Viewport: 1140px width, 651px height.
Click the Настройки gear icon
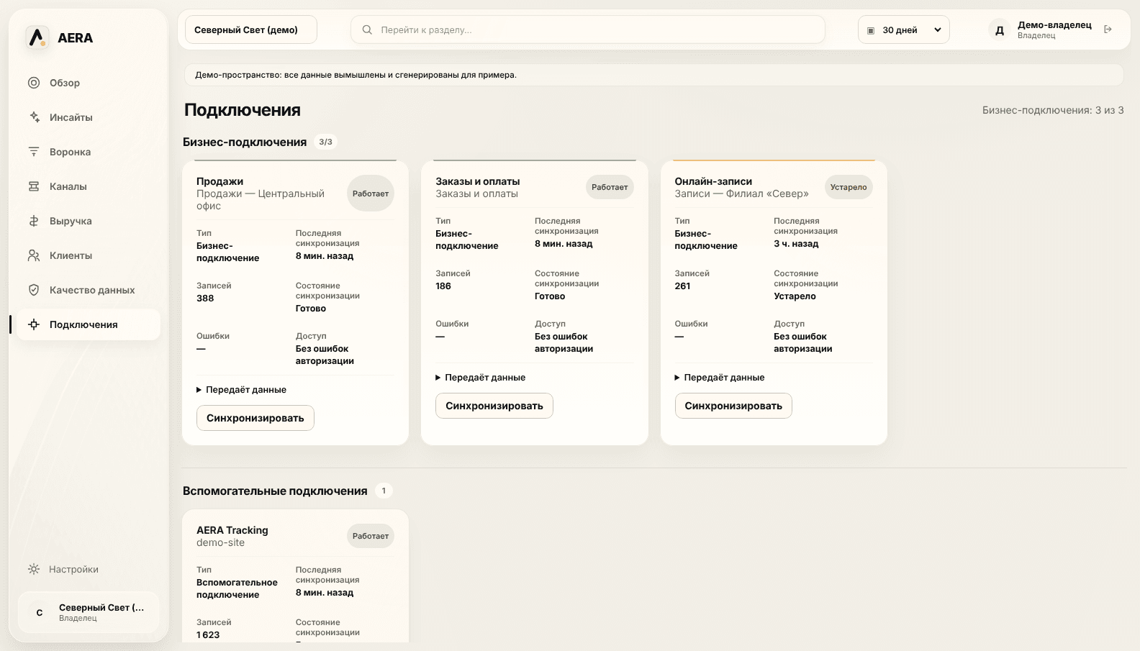[x=34, y=569]
